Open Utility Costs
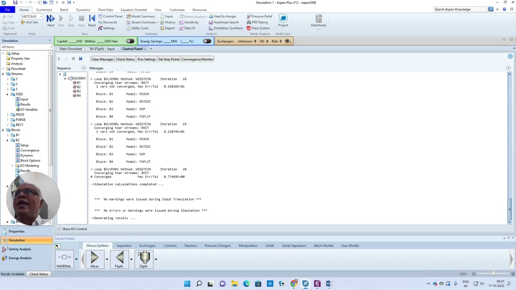 click(x=137, y=28)
